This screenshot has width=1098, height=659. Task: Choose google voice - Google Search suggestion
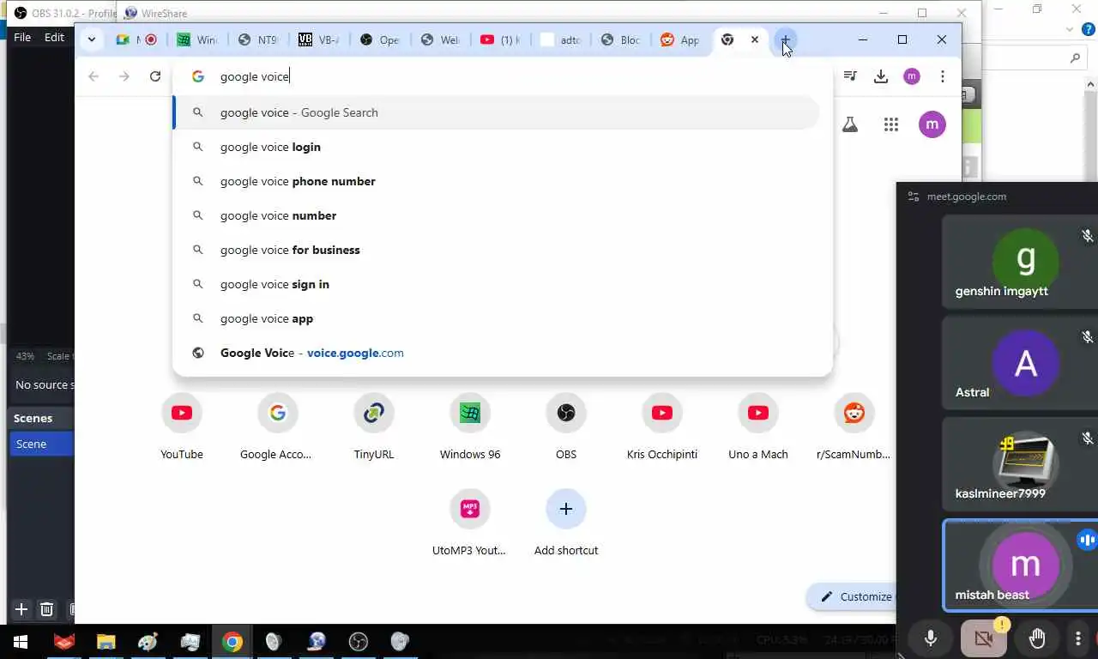point(498,112)
